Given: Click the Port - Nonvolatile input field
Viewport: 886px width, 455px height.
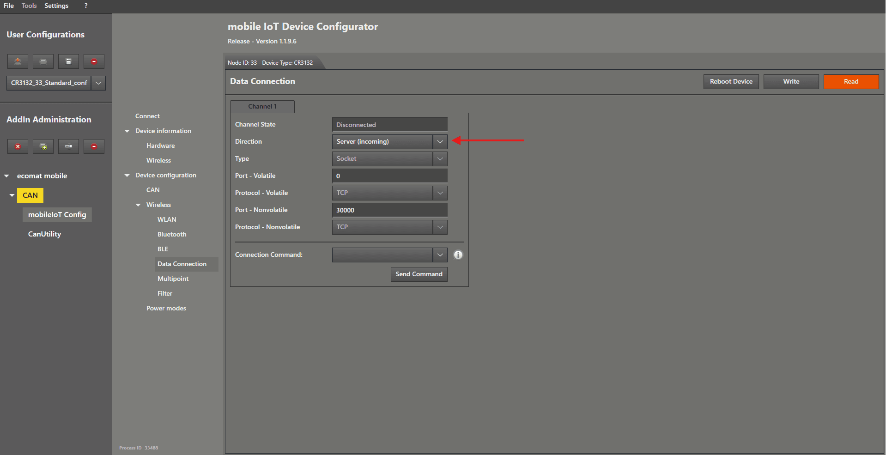Looking at the screenshot, I should pyautogui.click(x=389, y=210).
